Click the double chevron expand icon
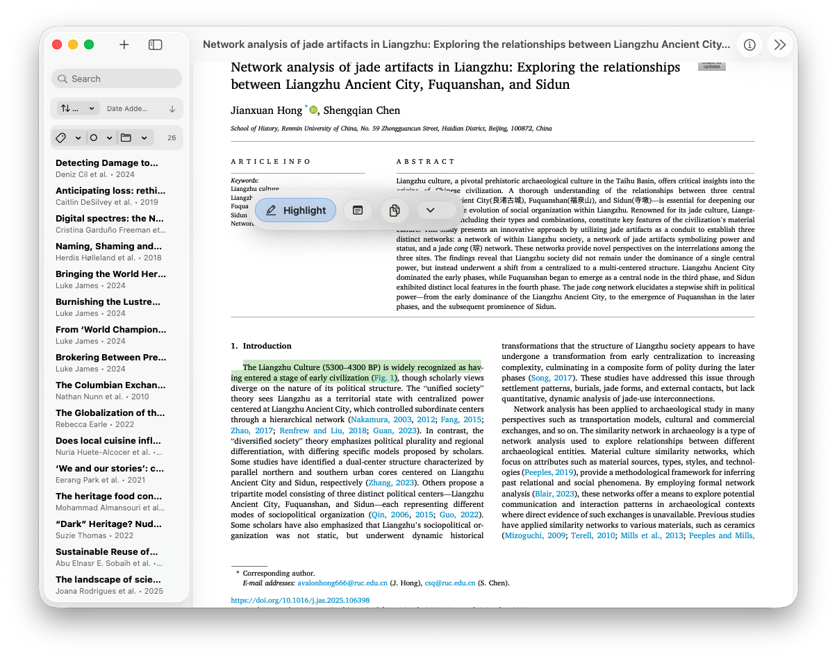 pyautogui.click(x=780, y=44)
